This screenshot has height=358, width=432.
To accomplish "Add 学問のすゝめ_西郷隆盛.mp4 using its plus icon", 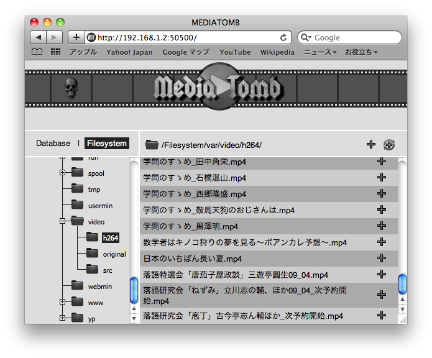I will coord(382,194).
